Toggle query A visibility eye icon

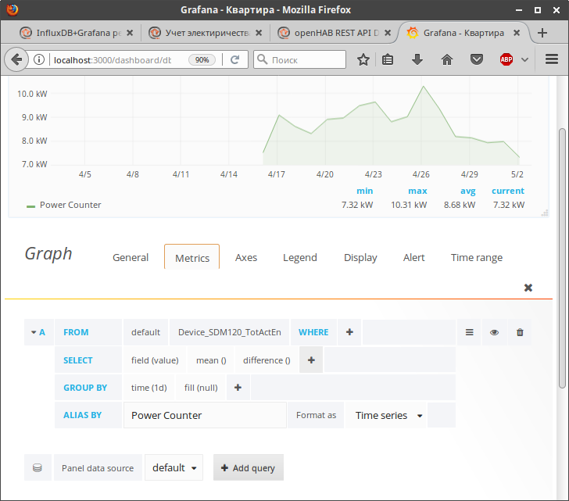click(x=494, y=332)
